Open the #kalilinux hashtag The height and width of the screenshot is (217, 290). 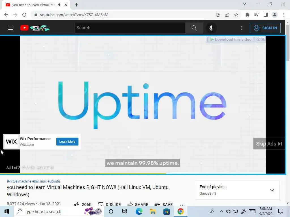[39, 181]
